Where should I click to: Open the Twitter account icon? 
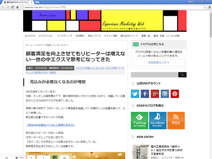(135, 94)
